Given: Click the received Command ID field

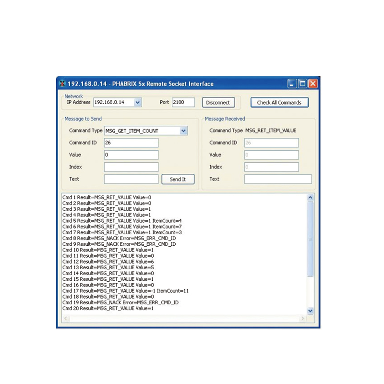Looking at the screenshot, I should point(271,143).
